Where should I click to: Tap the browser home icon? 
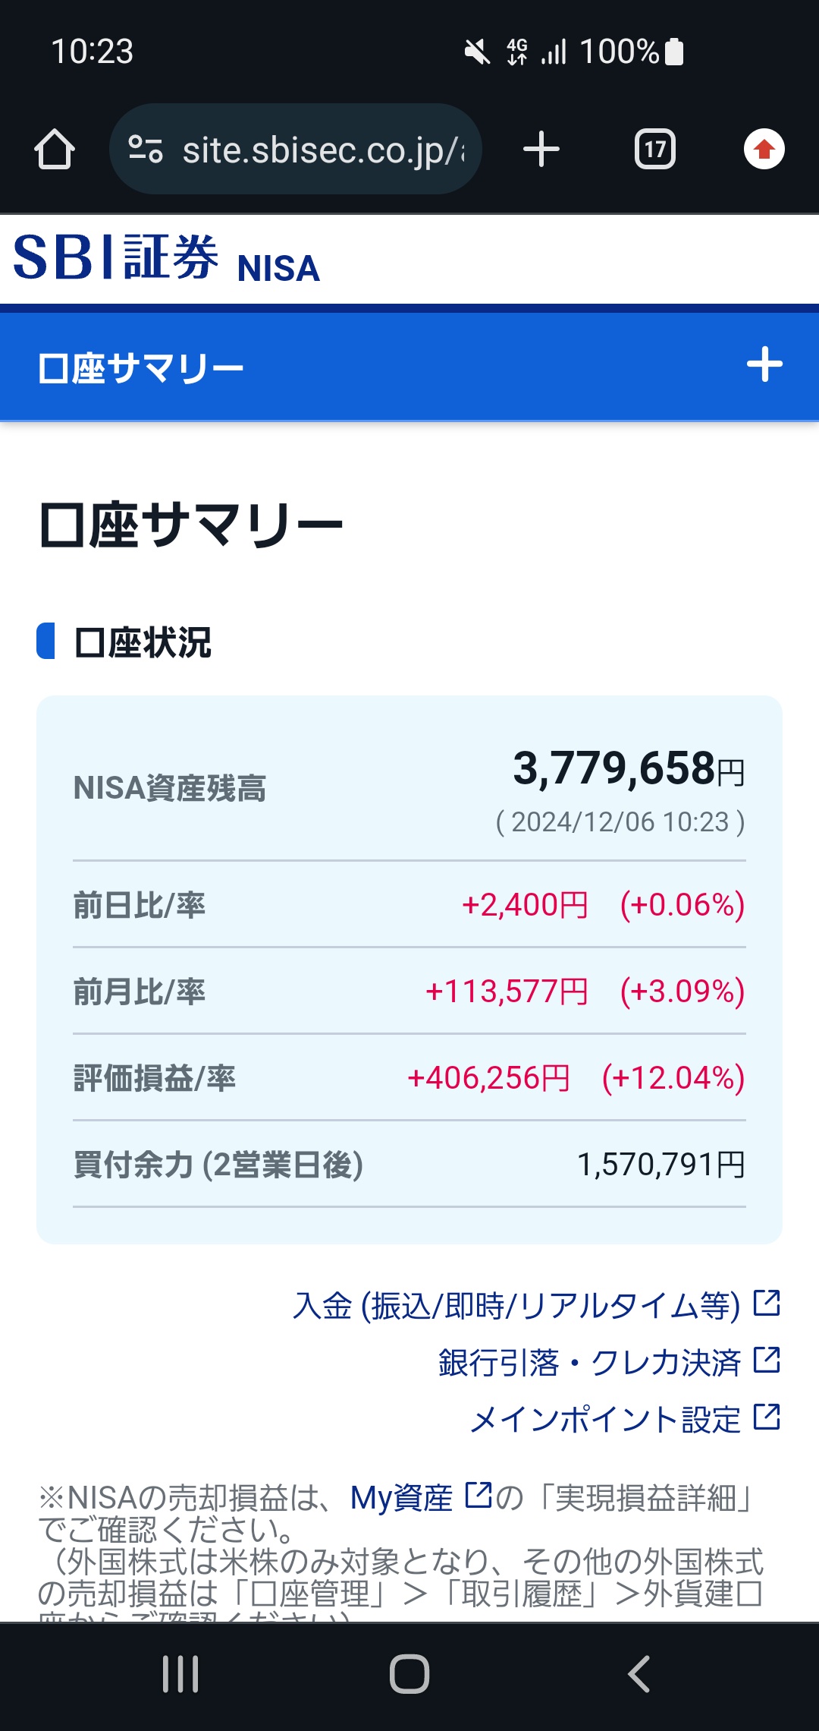click(55, 150)
